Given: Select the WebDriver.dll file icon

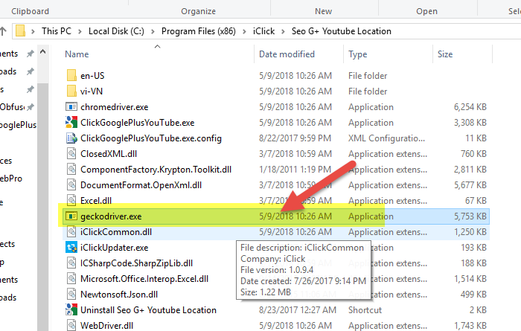Looking at the screenshot, I should click(71, 325).
